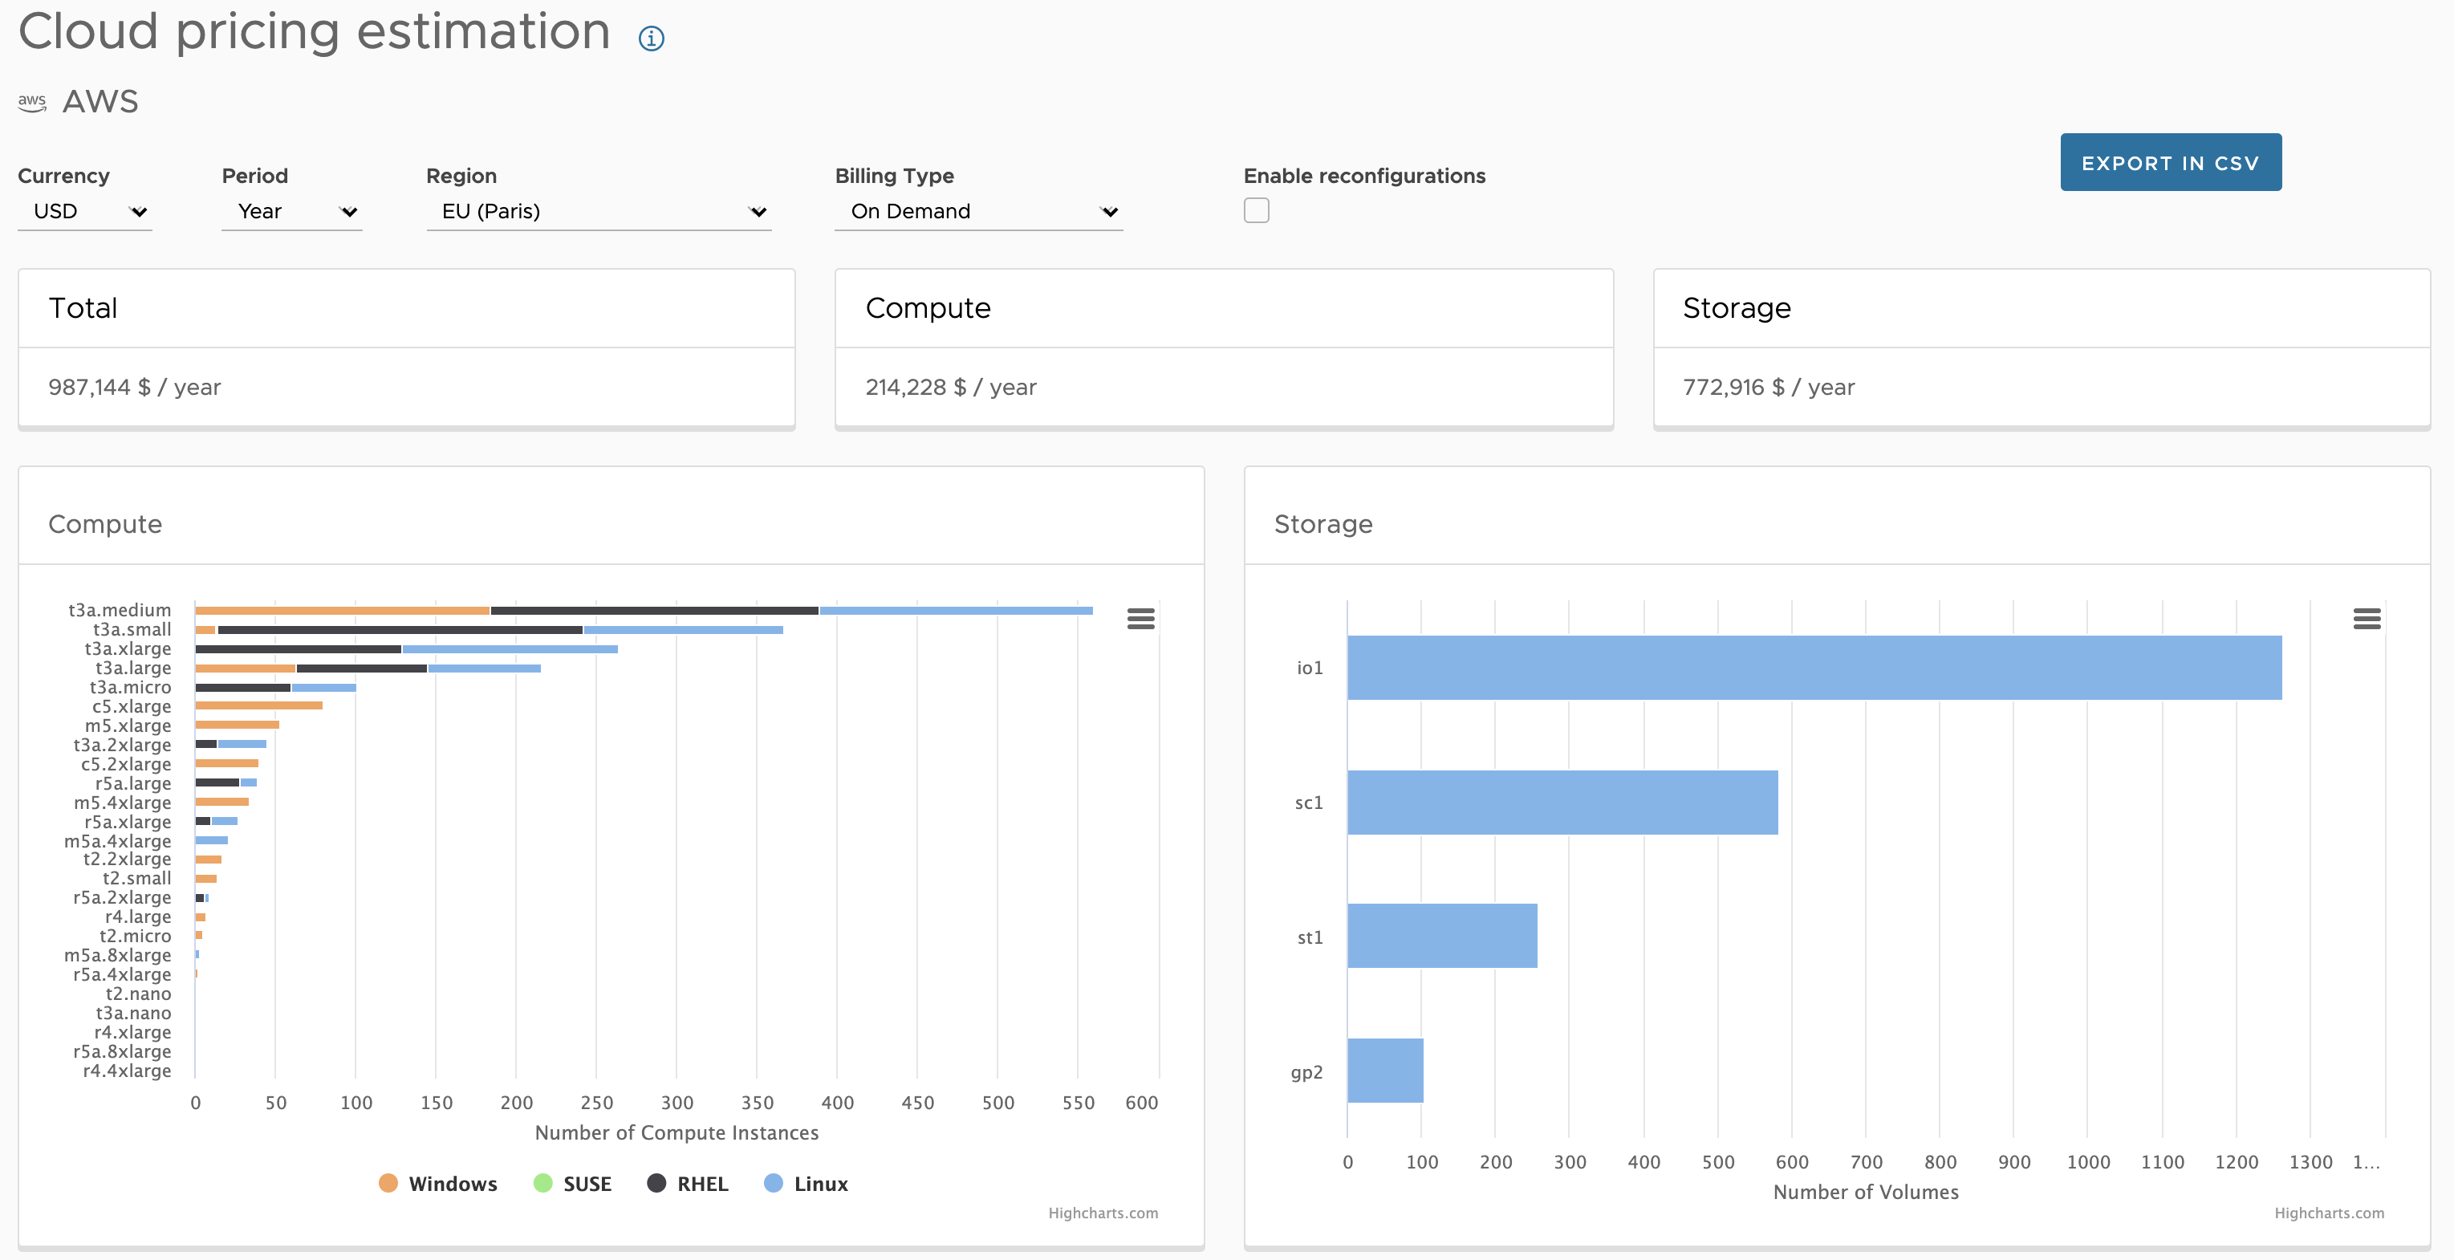Click the info icon beside Cloud pricing estimation
Screen dimensions: 2454x1260
pos(651,38)
